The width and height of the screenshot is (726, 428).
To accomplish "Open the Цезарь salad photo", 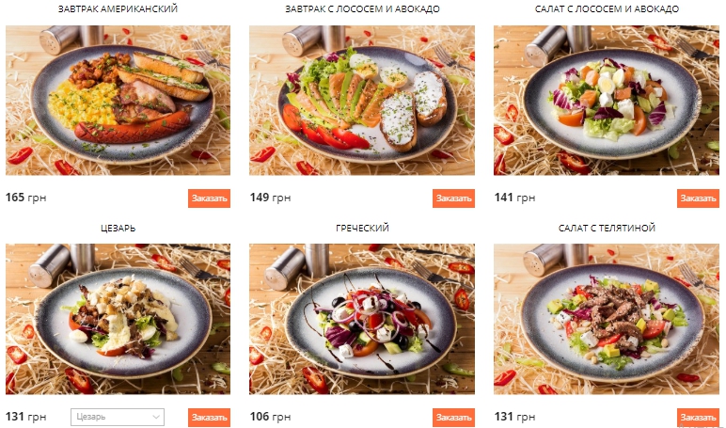I will pyautogui.click(x=118, y=319).
